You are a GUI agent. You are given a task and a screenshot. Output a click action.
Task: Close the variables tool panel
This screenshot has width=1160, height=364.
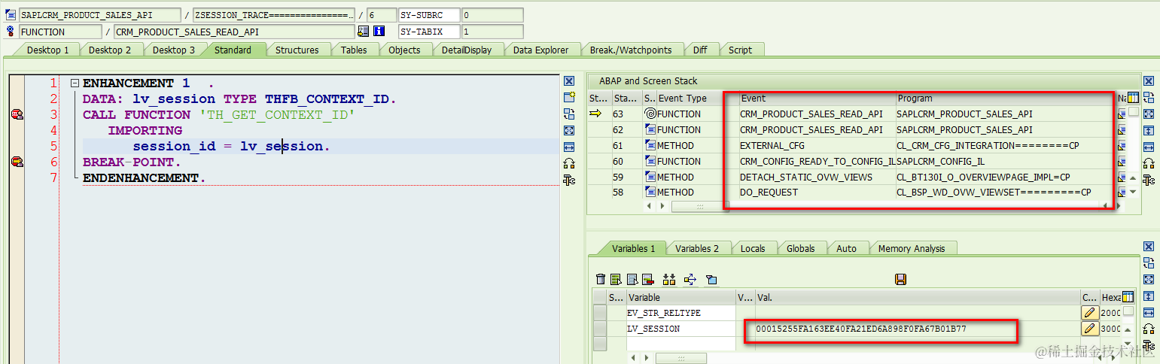(1149, 247)
